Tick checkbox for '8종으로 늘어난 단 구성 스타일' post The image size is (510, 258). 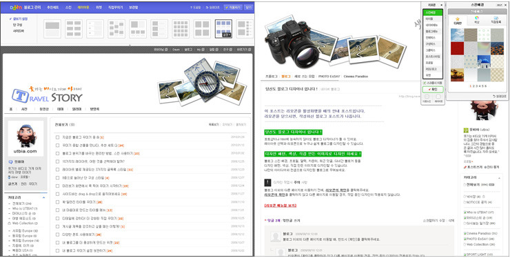57,178
